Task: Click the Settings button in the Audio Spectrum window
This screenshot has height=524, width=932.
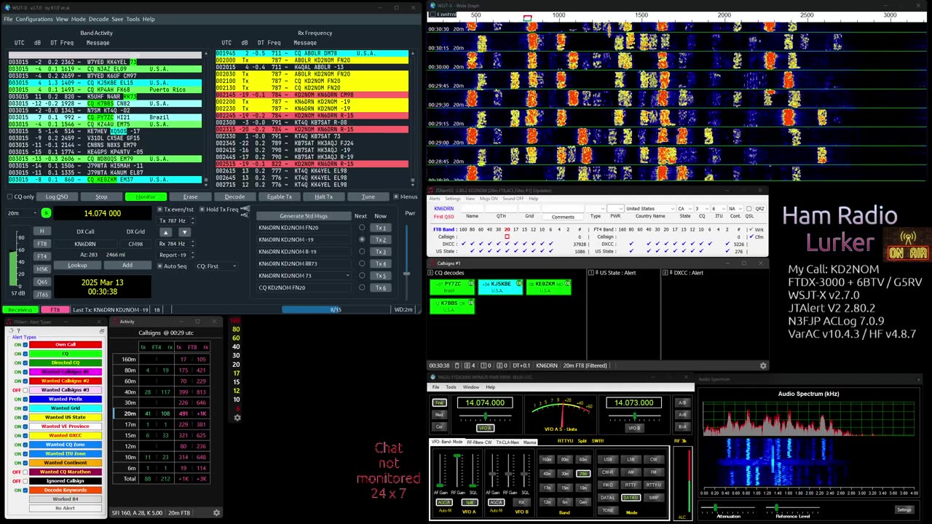Action: (x=904, y=509)
